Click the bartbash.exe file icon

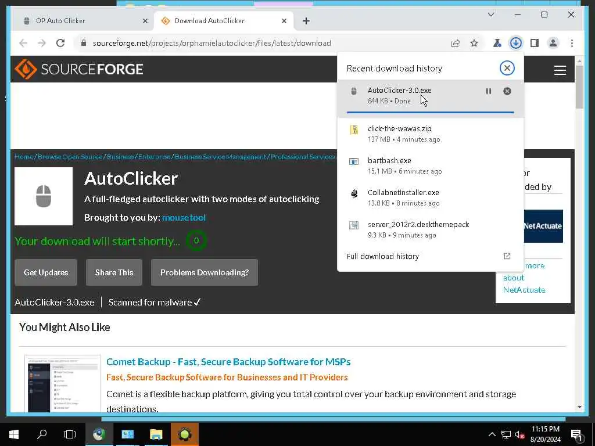click(x=354, y=161)
